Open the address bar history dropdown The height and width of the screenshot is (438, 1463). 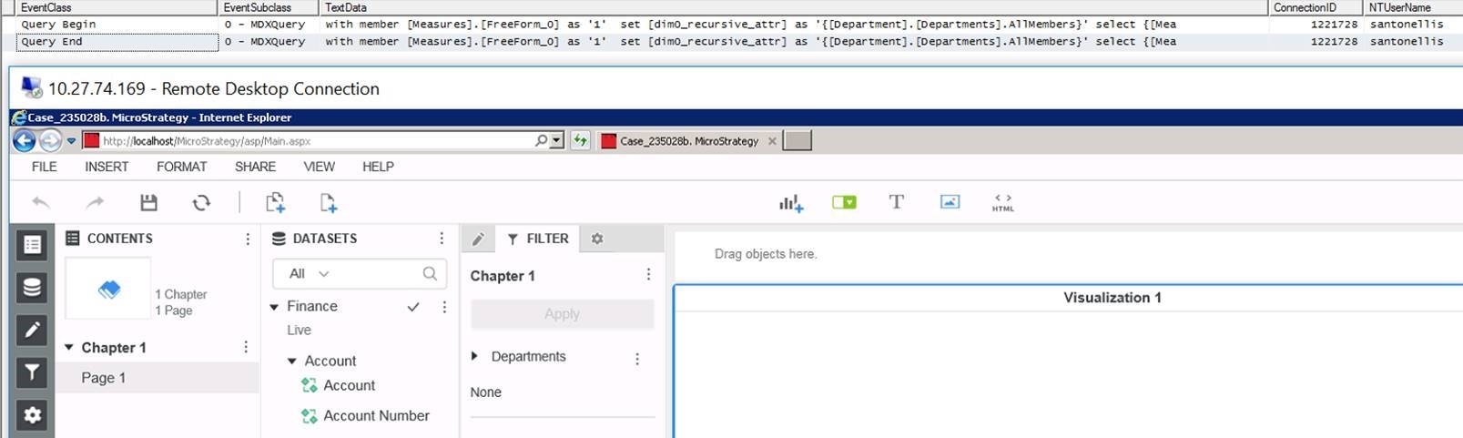click(x=557, y=140)
